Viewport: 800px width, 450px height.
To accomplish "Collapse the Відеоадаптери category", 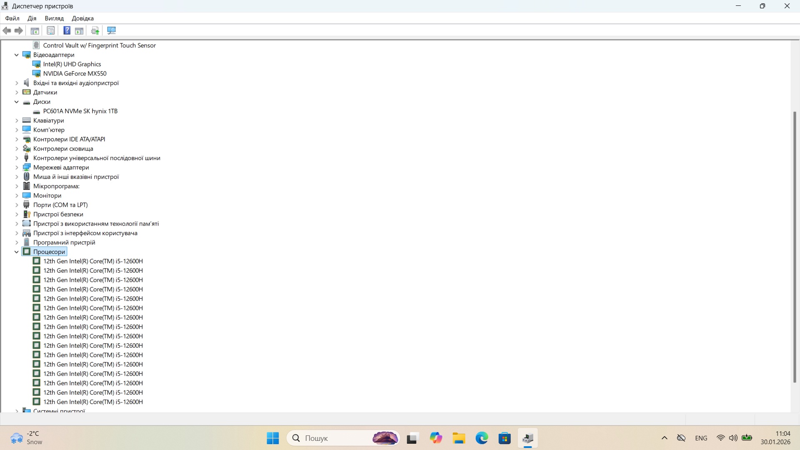I will tap(17, 55).
